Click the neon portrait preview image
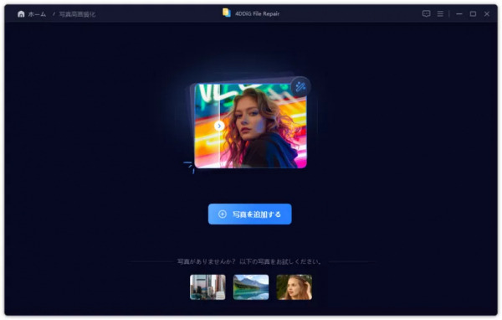The width and height of the screenshot is (502, 320). coord(250,126)
